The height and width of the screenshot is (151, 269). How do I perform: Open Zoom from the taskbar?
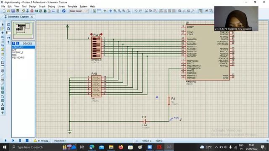pyautogui.click(x=150, y=147)
